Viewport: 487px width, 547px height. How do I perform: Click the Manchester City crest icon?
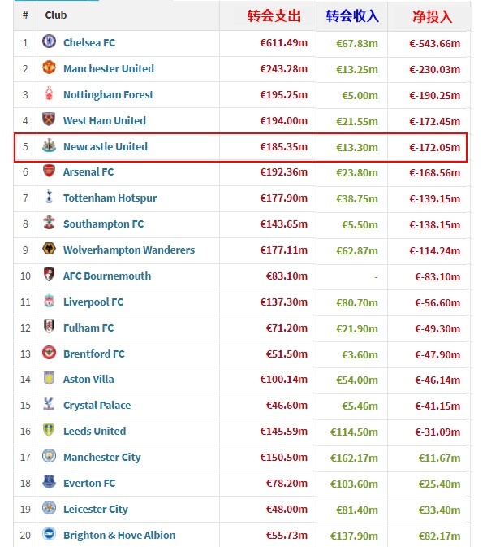click(x=49, y=456)
